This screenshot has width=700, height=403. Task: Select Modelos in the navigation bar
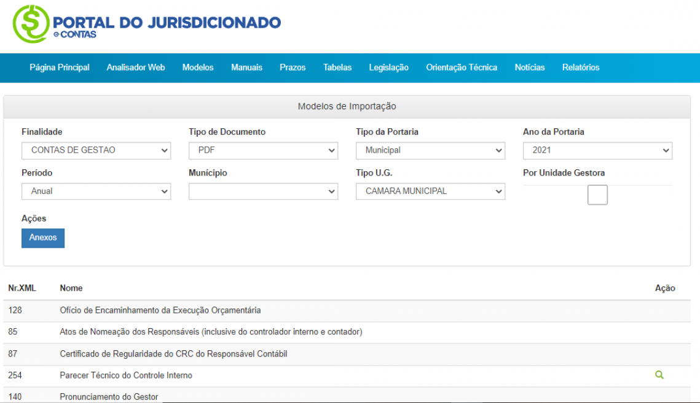pos(198,67)
